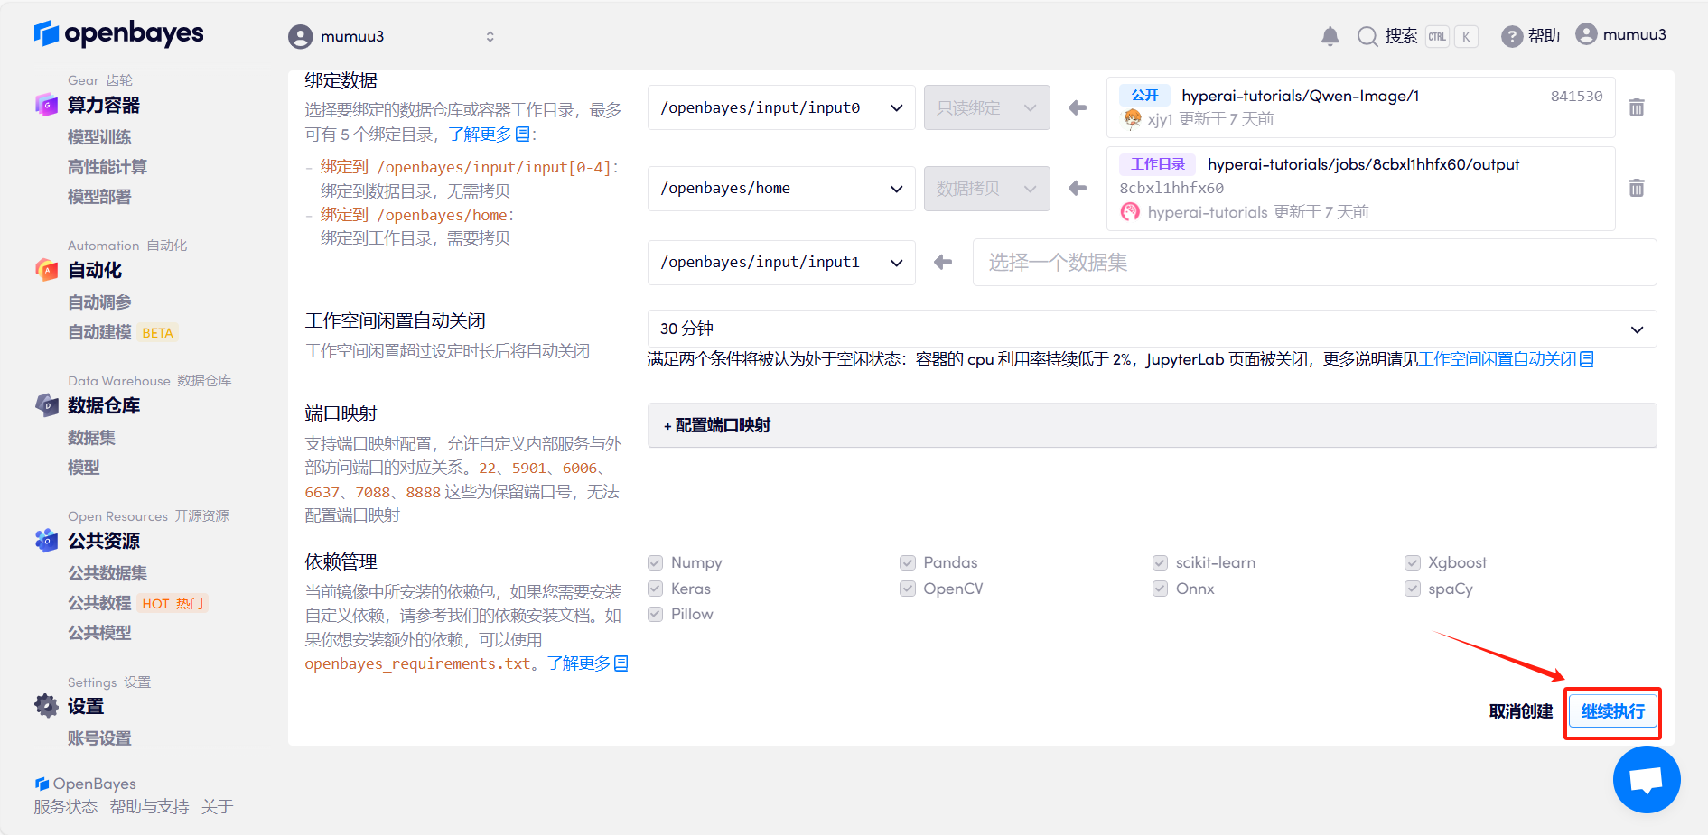Image resolution: width=1708 pixels, height=835 pixels.
Task: Click the 取消创建 button
Action: pos(1520,711)
